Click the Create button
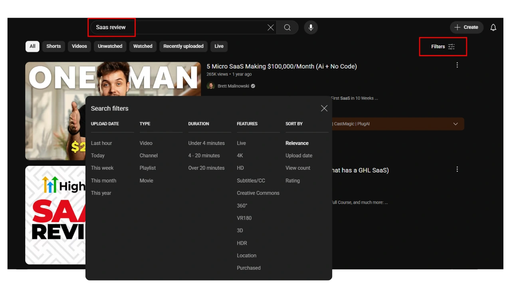The height and width of the screenshot is (287, 511). pyautogui.click(x=467, y=28)
